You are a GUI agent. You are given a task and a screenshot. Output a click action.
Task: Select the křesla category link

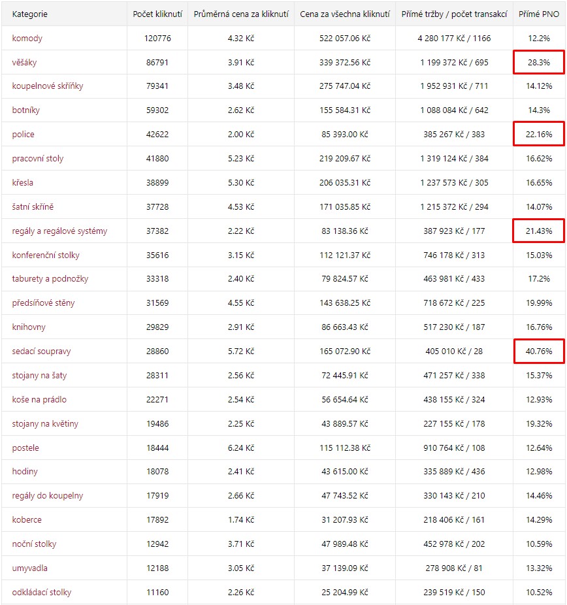coord(22,182)
